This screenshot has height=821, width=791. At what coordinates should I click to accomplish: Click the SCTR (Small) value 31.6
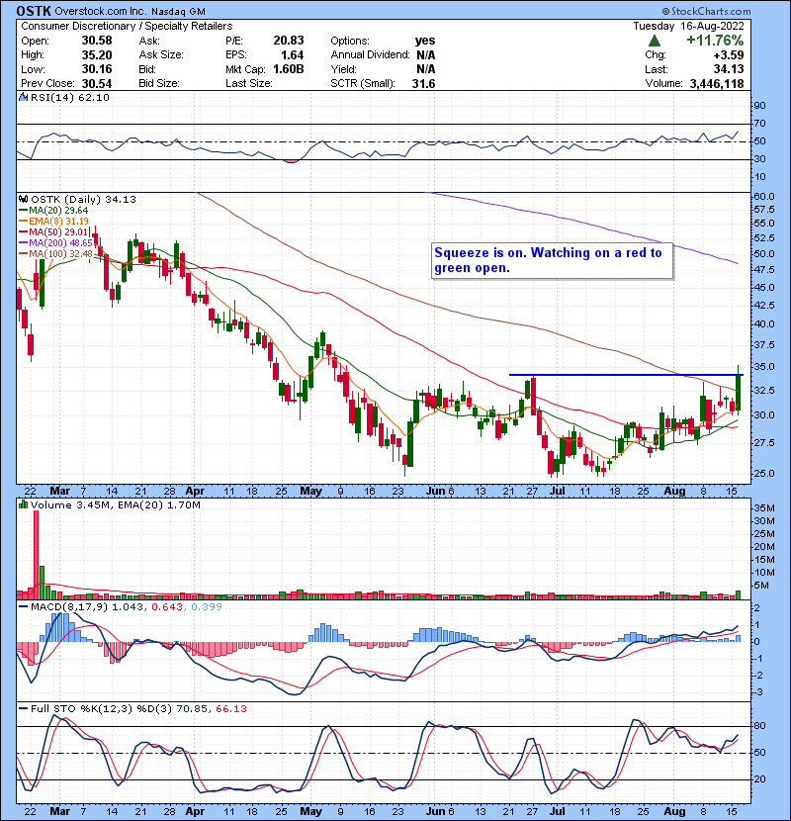point(423,84)
